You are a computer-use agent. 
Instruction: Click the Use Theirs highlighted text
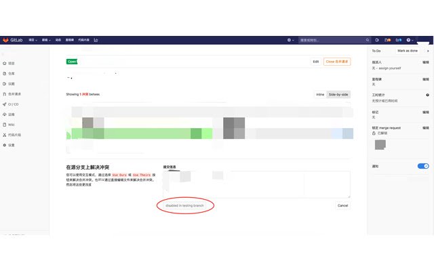142,175
